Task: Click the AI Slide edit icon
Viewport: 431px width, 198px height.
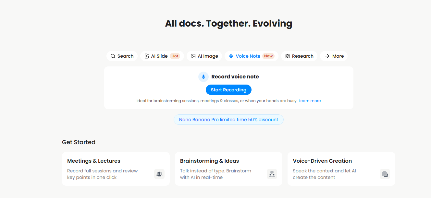Action: coord(147,56)
